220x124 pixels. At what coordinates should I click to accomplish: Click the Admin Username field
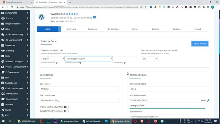[169, 89]
